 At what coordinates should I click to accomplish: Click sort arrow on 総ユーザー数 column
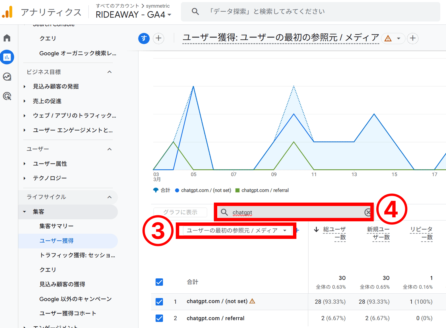click(x=316, y=230)
